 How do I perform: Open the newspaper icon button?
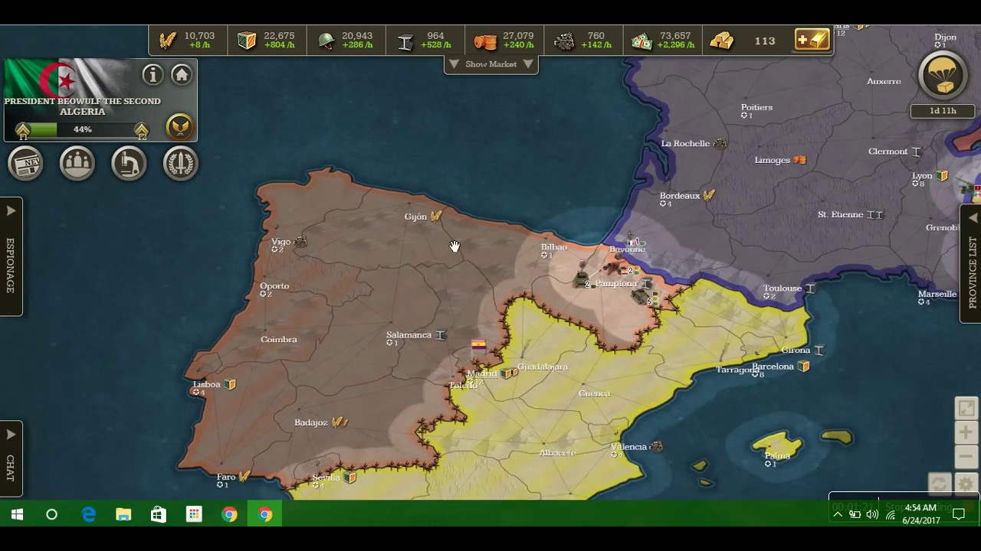(x=25, y=163)
